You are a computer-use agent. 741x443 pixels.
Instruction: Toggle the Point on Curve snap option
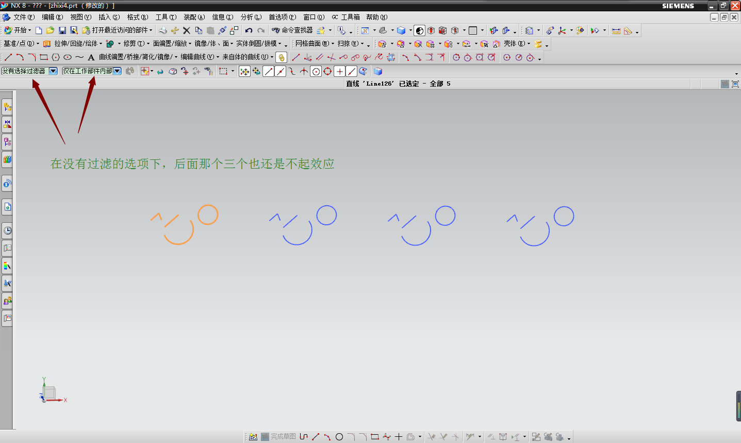pos(351,71)
